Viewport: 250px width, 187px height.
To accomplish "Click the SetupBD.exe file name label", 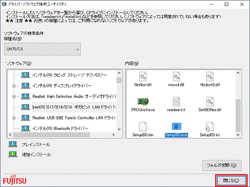I will [176, 135].
